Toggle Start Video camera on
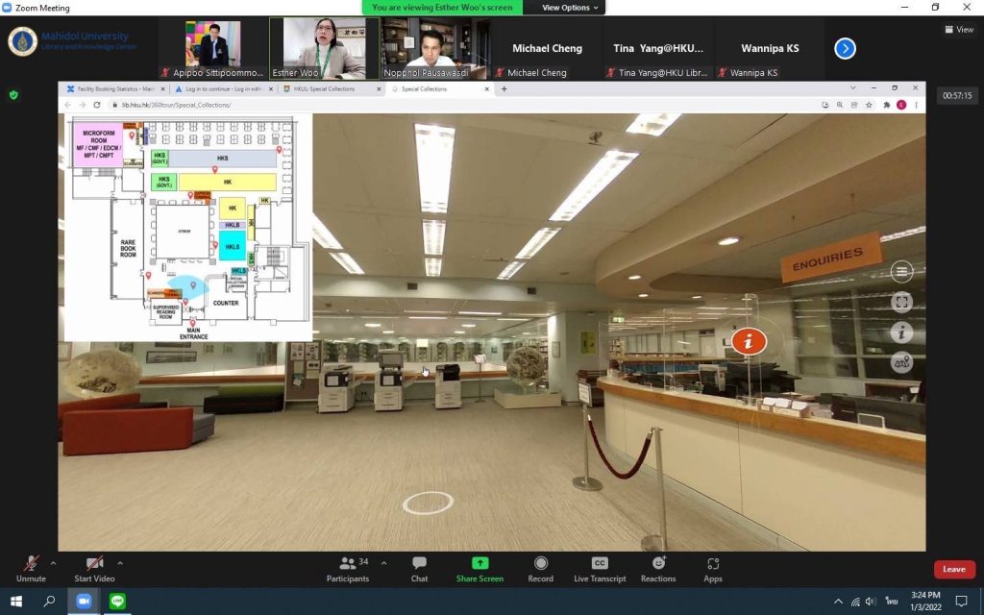 (94, 568)
